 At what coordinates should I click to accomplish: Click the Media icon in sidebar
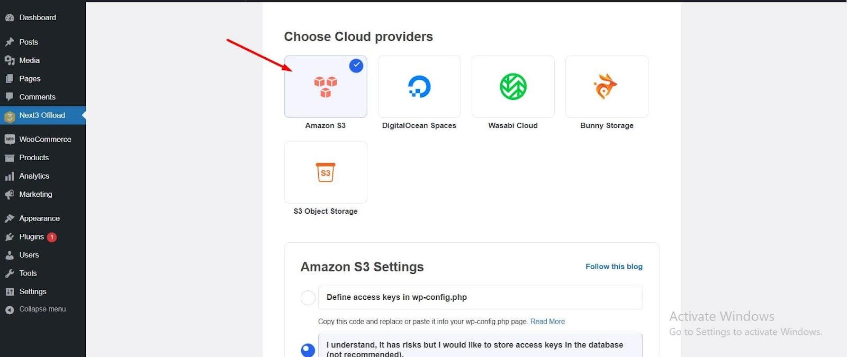(10, 60)
